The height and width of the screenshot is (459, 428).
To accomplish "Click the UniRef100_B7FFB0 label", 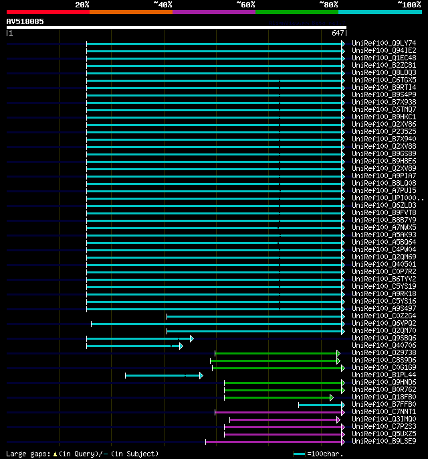I will 384,404.
